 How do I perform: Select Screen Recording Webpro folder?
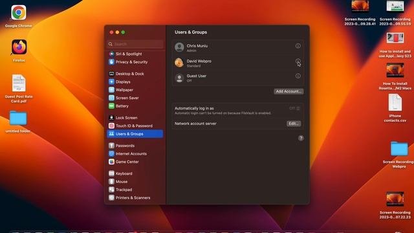point(399,149)
